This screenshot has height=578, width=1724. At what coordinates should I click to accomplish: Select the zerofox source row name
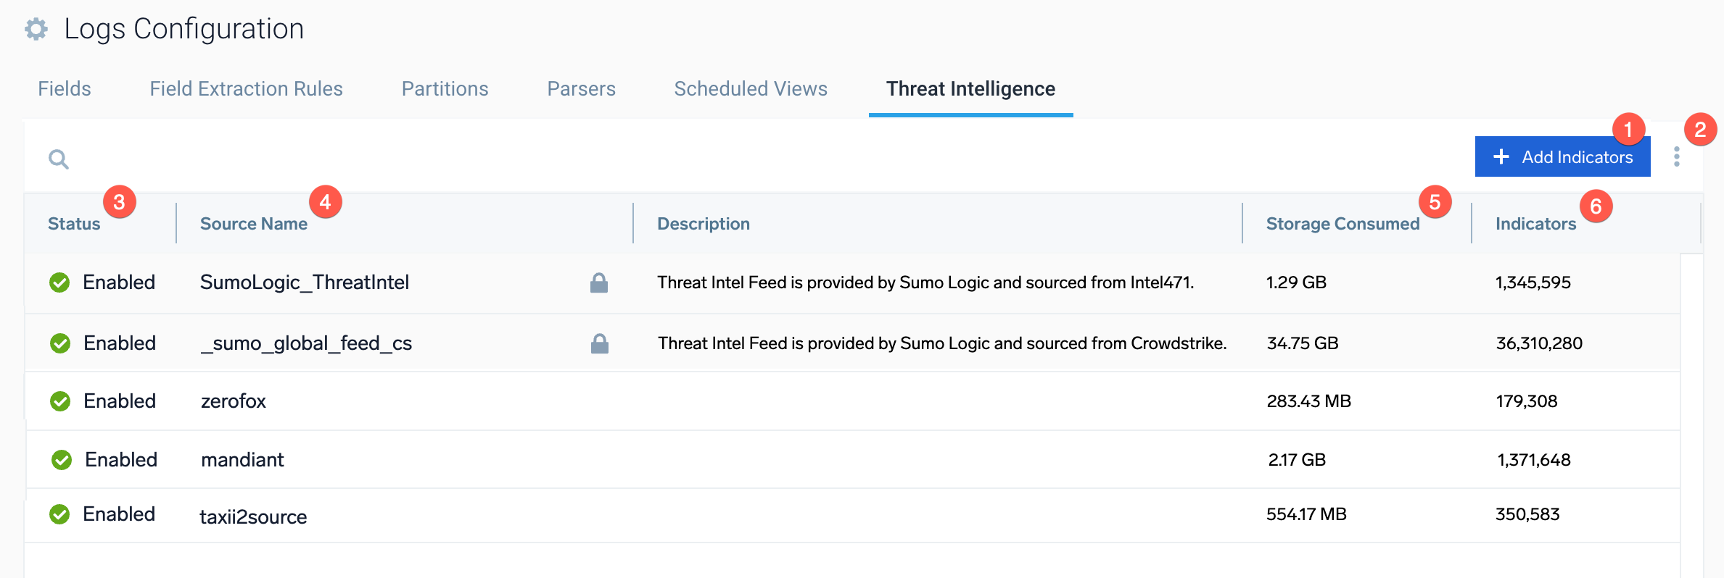[233, 401]
